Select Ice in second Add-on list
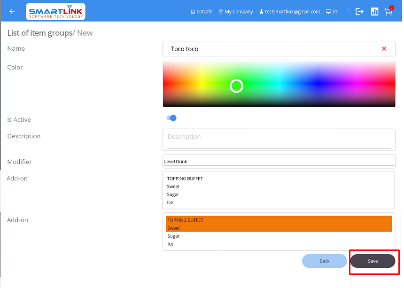The image size is (404, 288). point(171,244)
